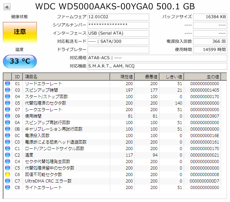Select the 使用時間 attribute row
Screen dimensions: 230x202
(112, 116)
